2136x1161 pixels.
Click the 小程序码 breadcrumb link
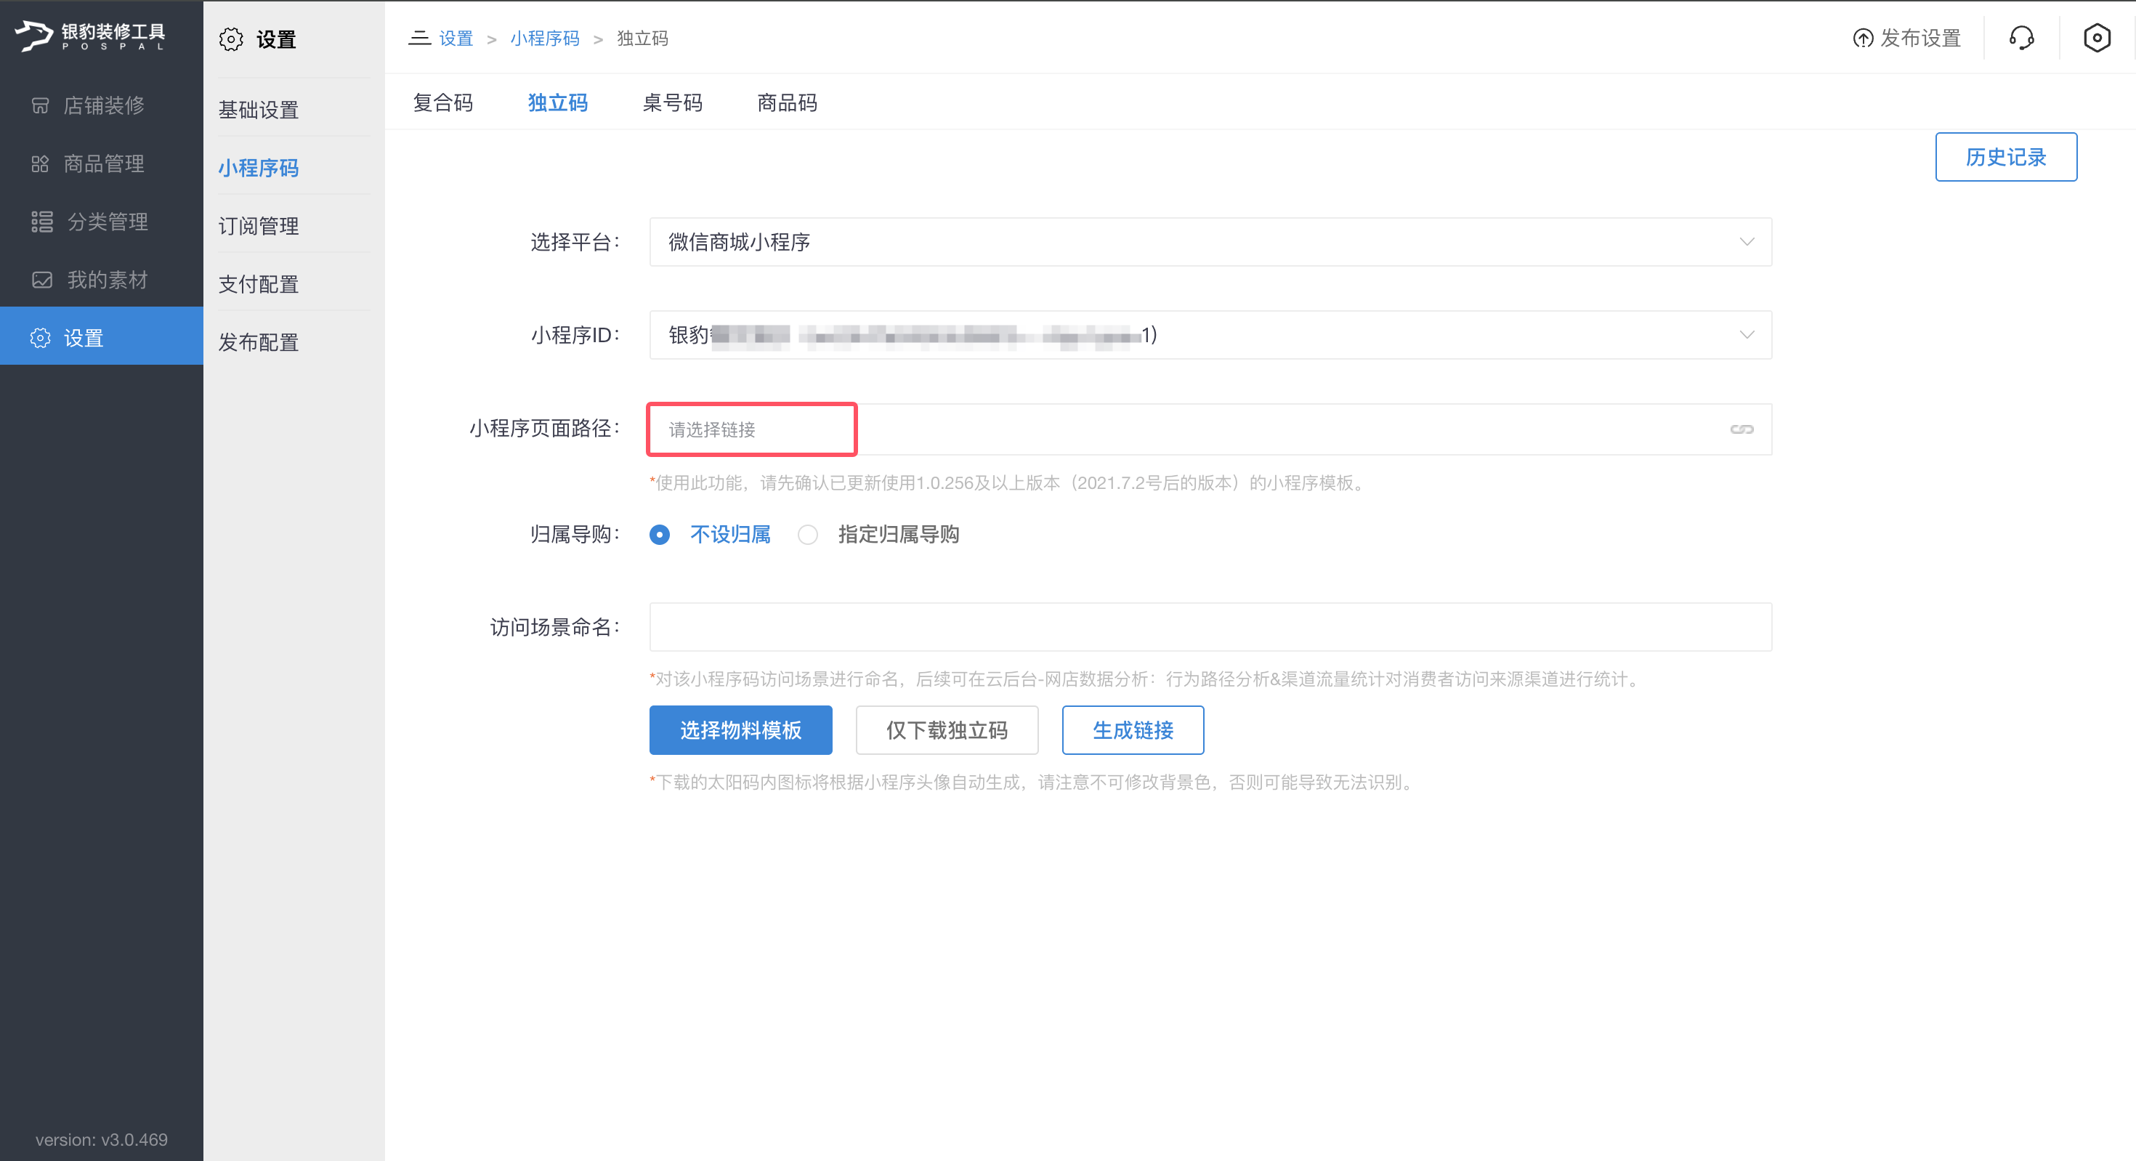point(545,39)
